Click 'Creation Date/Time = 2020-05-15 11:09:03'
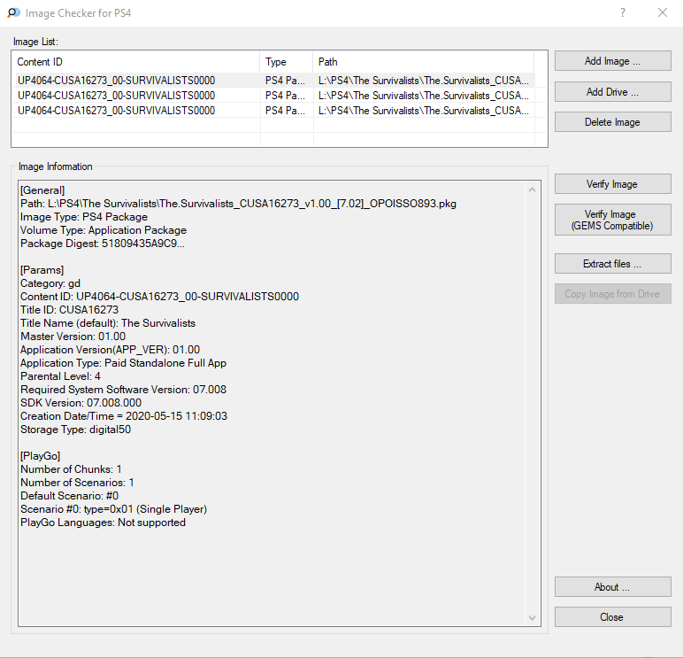683x658 pixels. [124, 416]
